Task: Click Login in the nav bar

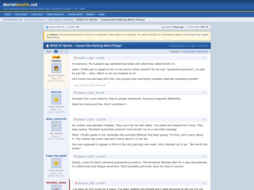Action: click(102, 14)
